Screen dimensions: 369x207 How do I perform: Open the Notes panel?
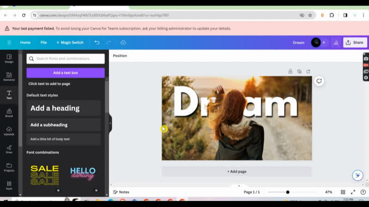pyautogui.click(x=121, y=192)
